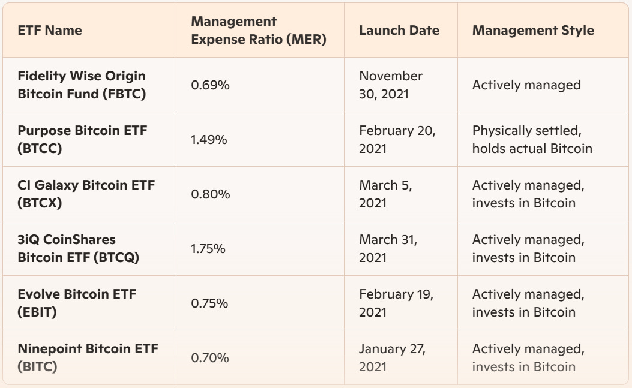Click the 1.75% MER value
632x388 pixels.
[x=208, y=249]
